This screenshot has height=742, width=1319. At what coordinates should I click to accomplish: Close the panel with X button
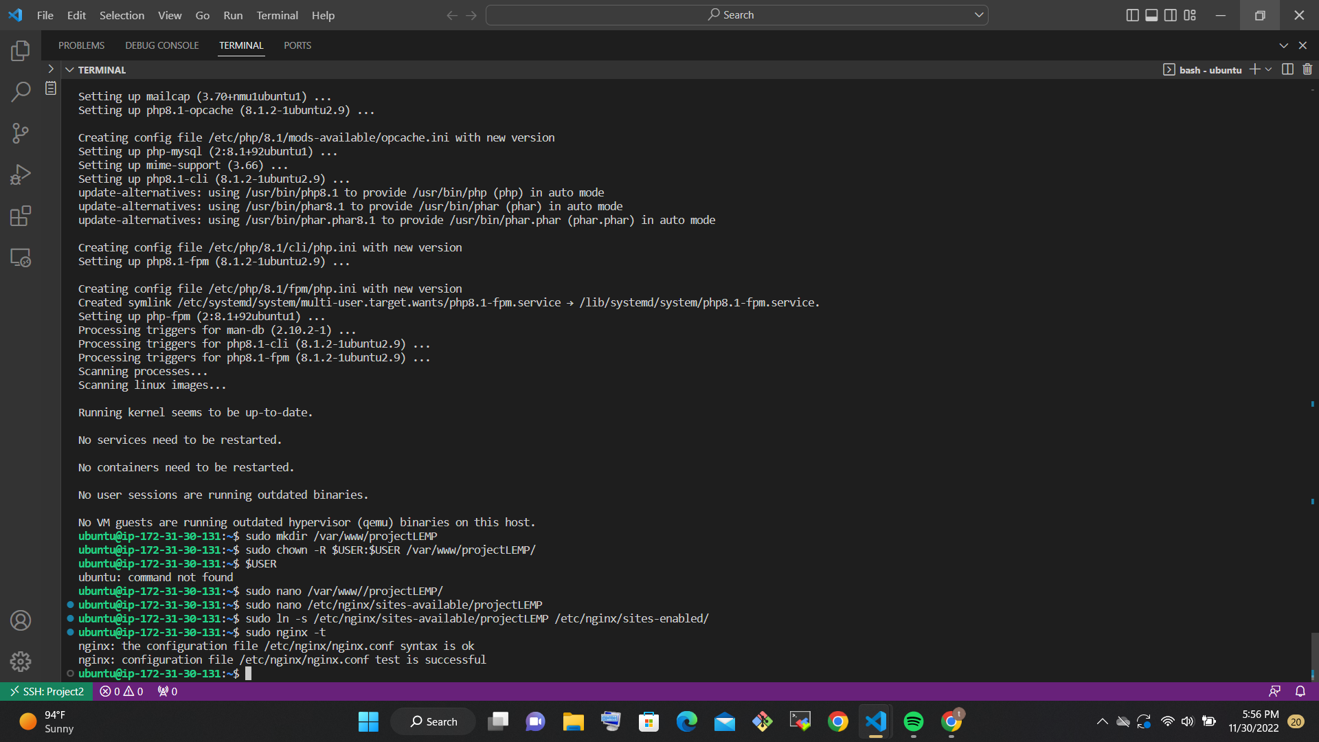(1303, 45)
